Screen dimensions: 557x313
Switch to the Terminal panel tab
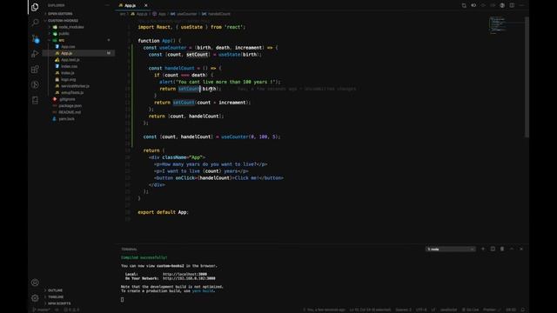coord(129,250)
